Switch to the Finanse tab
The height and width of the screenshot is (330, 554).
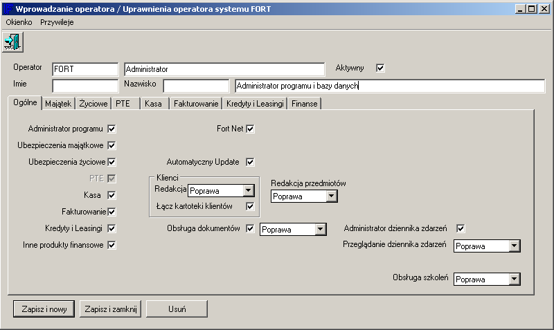coord(305,104)
